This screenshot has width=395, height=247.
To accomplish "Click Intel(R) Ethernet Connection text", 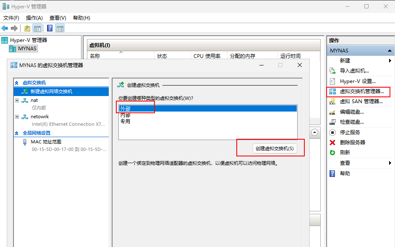I will point(68,124).
